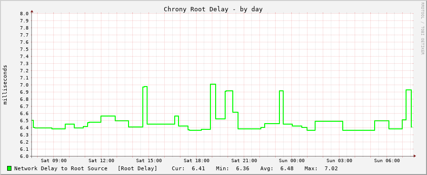
Task: Click the 'Network Delay to Root Source' legend label
Action: (61, 168)
